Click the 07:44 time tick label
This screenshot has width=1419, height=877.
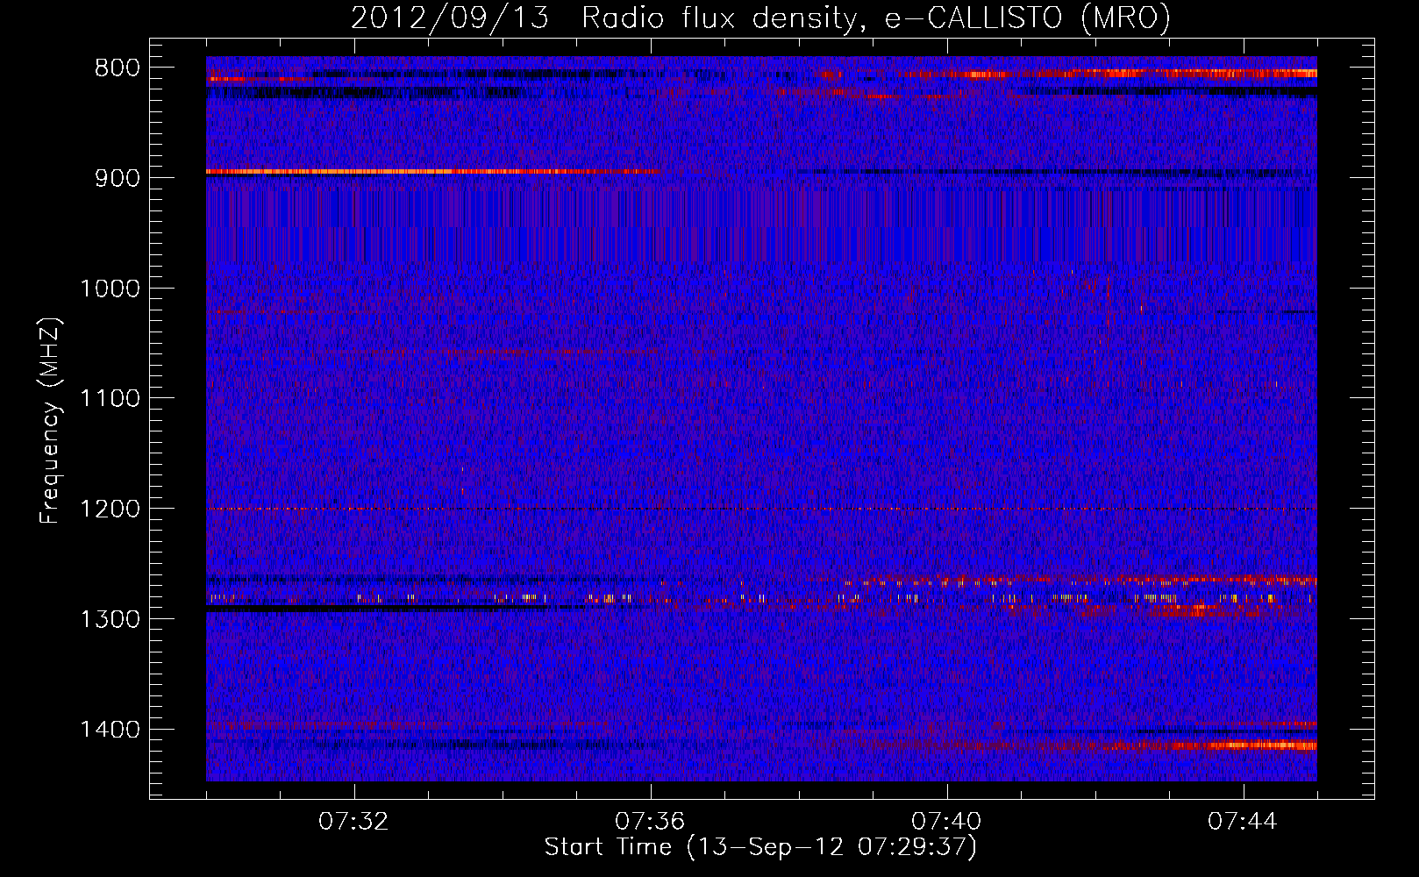(1243, 822)
